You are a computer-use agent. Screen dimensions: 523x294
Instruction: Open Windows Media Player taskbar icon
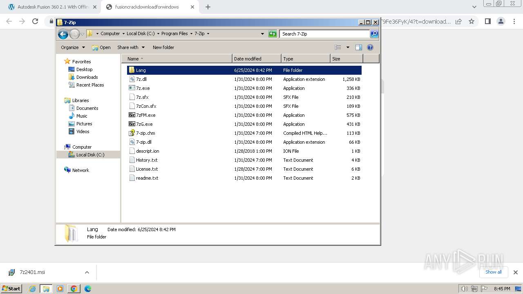click(60, 289)
